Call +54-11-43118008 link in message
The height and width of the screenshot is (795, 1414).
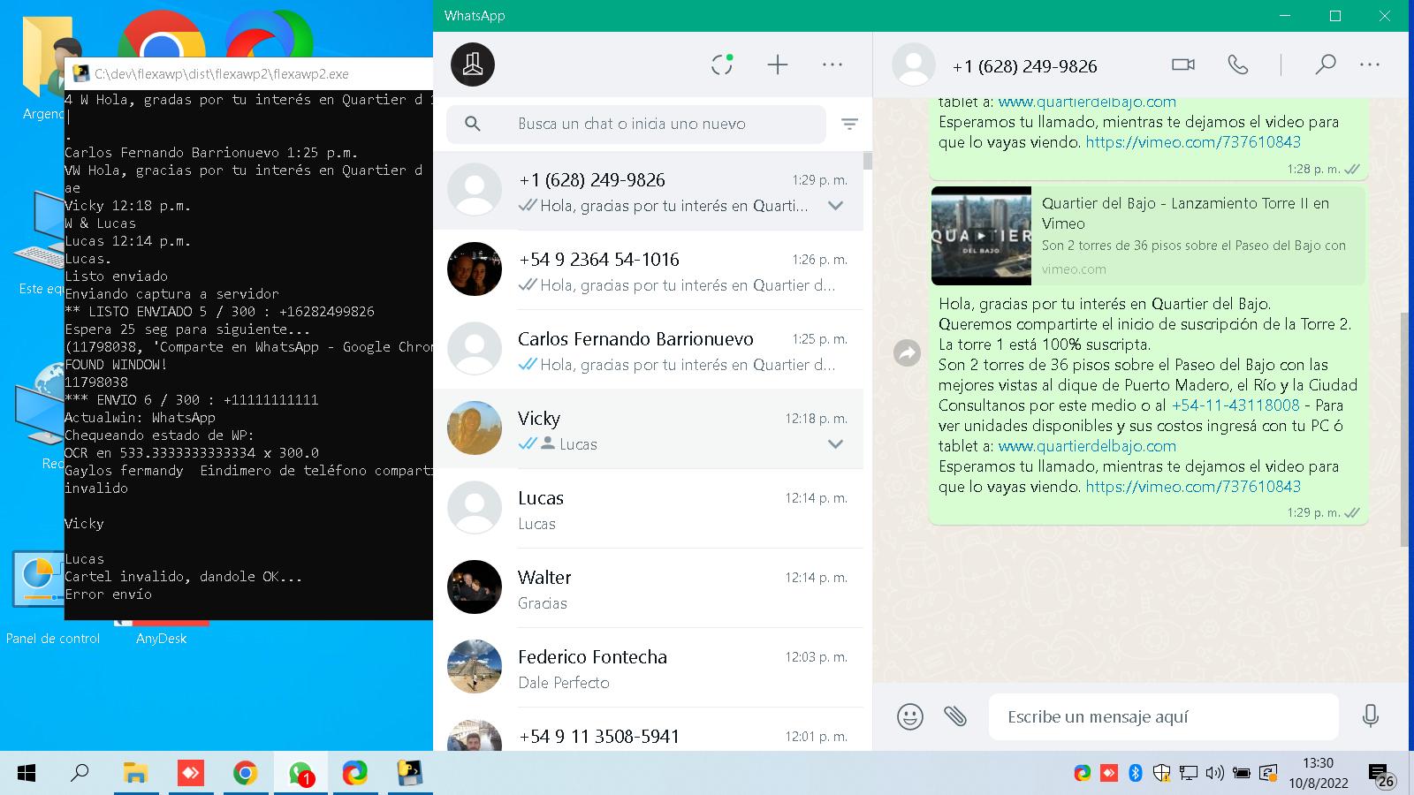pos(1235,405)
